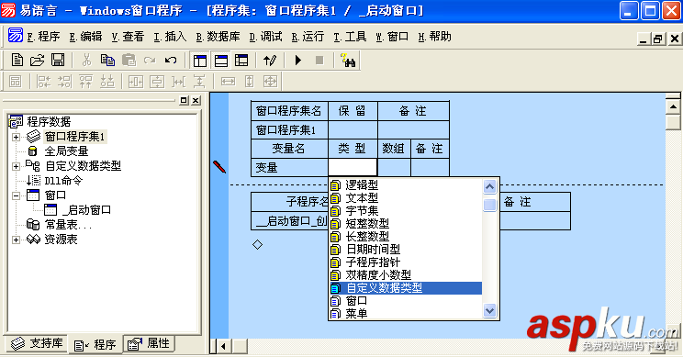Click the Save floppy disk icon
683x357 pixels.
(x=58, y=60)
